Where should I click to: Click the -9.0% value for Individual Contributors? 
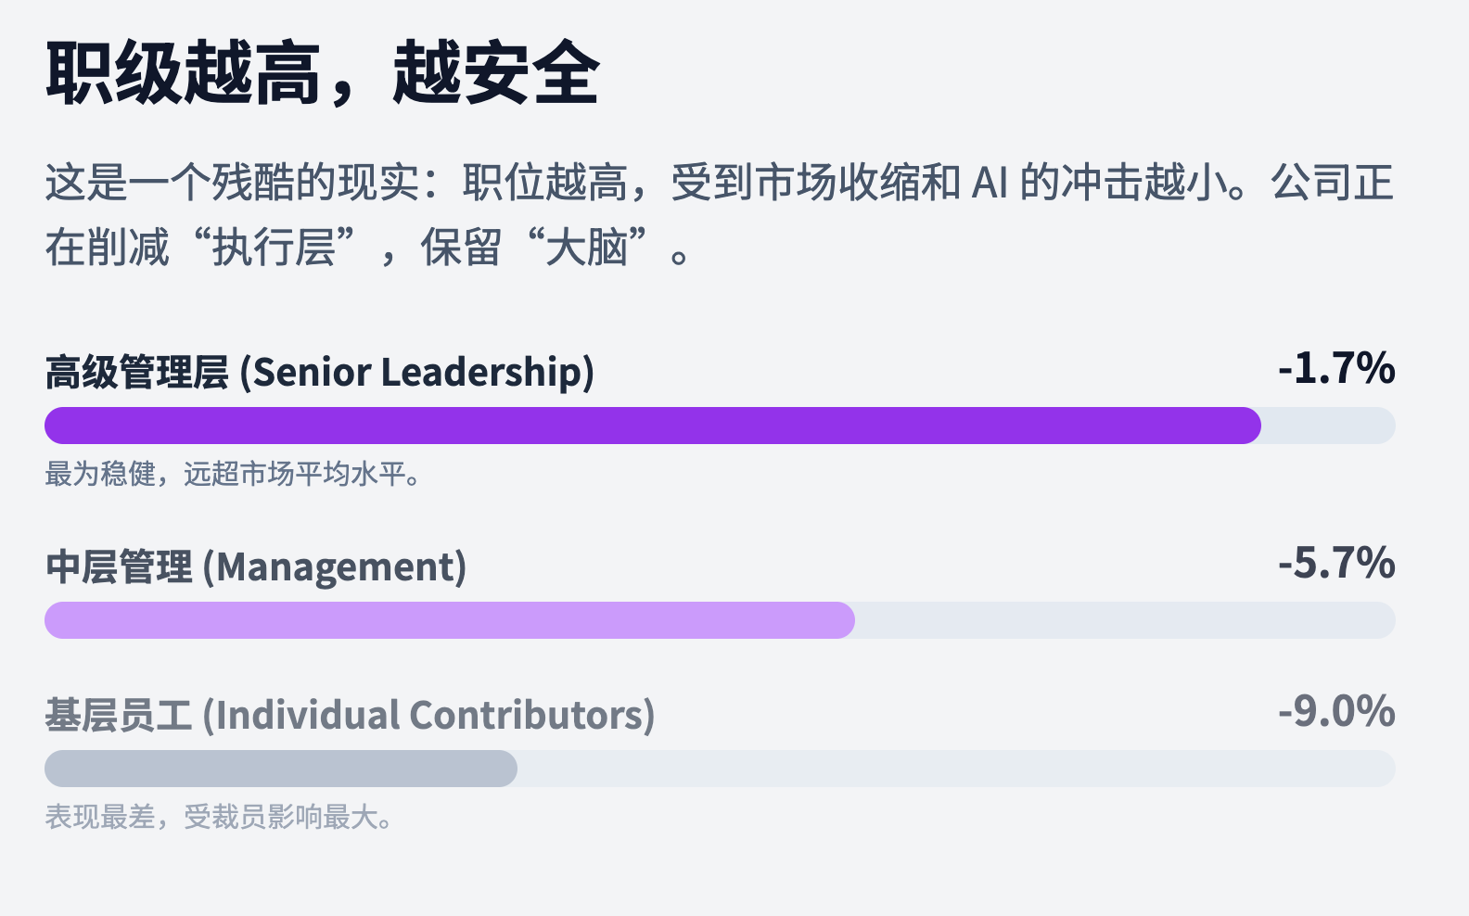click(x=1335, y=712)
